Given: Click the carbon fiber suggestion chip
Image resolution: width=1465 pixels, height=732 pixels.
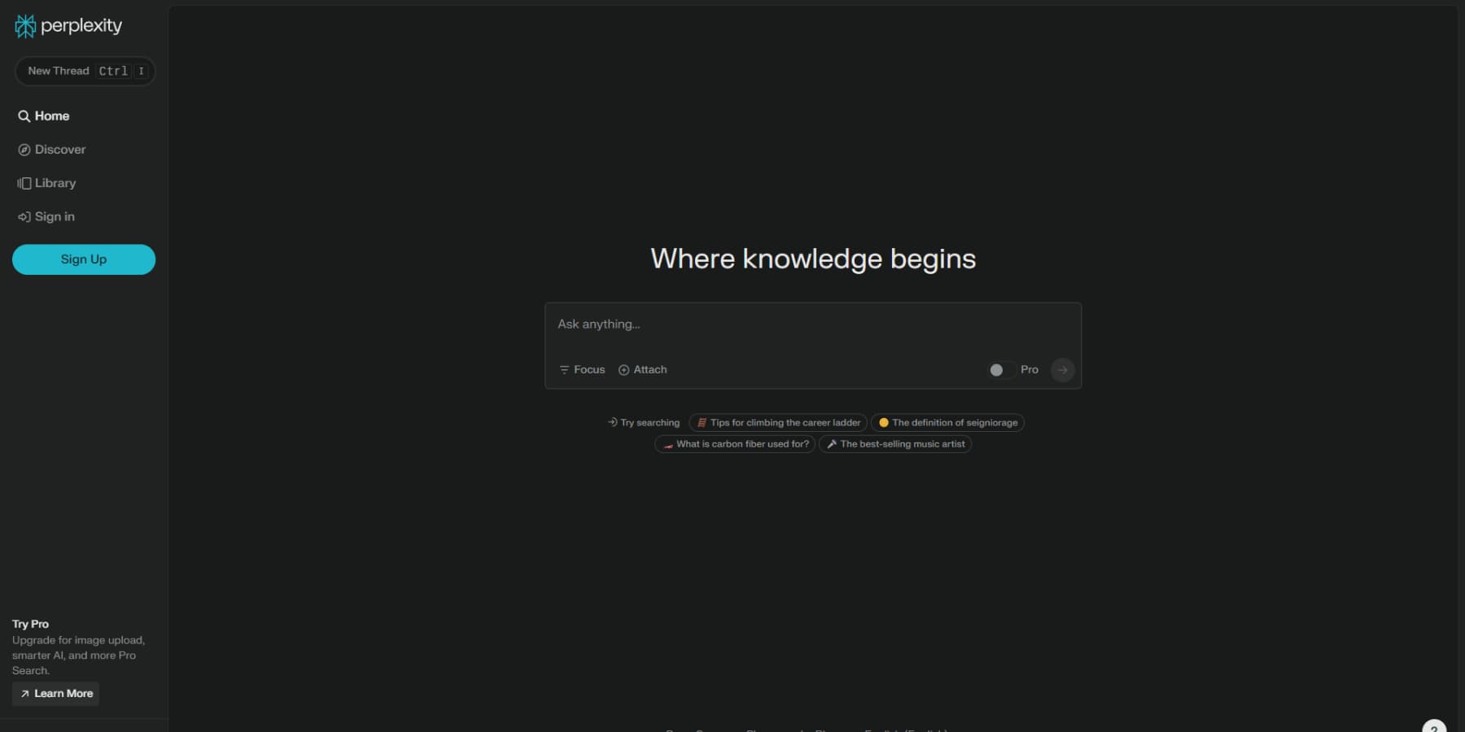Looking at the screenshot, I should click(x=733, y=444).
